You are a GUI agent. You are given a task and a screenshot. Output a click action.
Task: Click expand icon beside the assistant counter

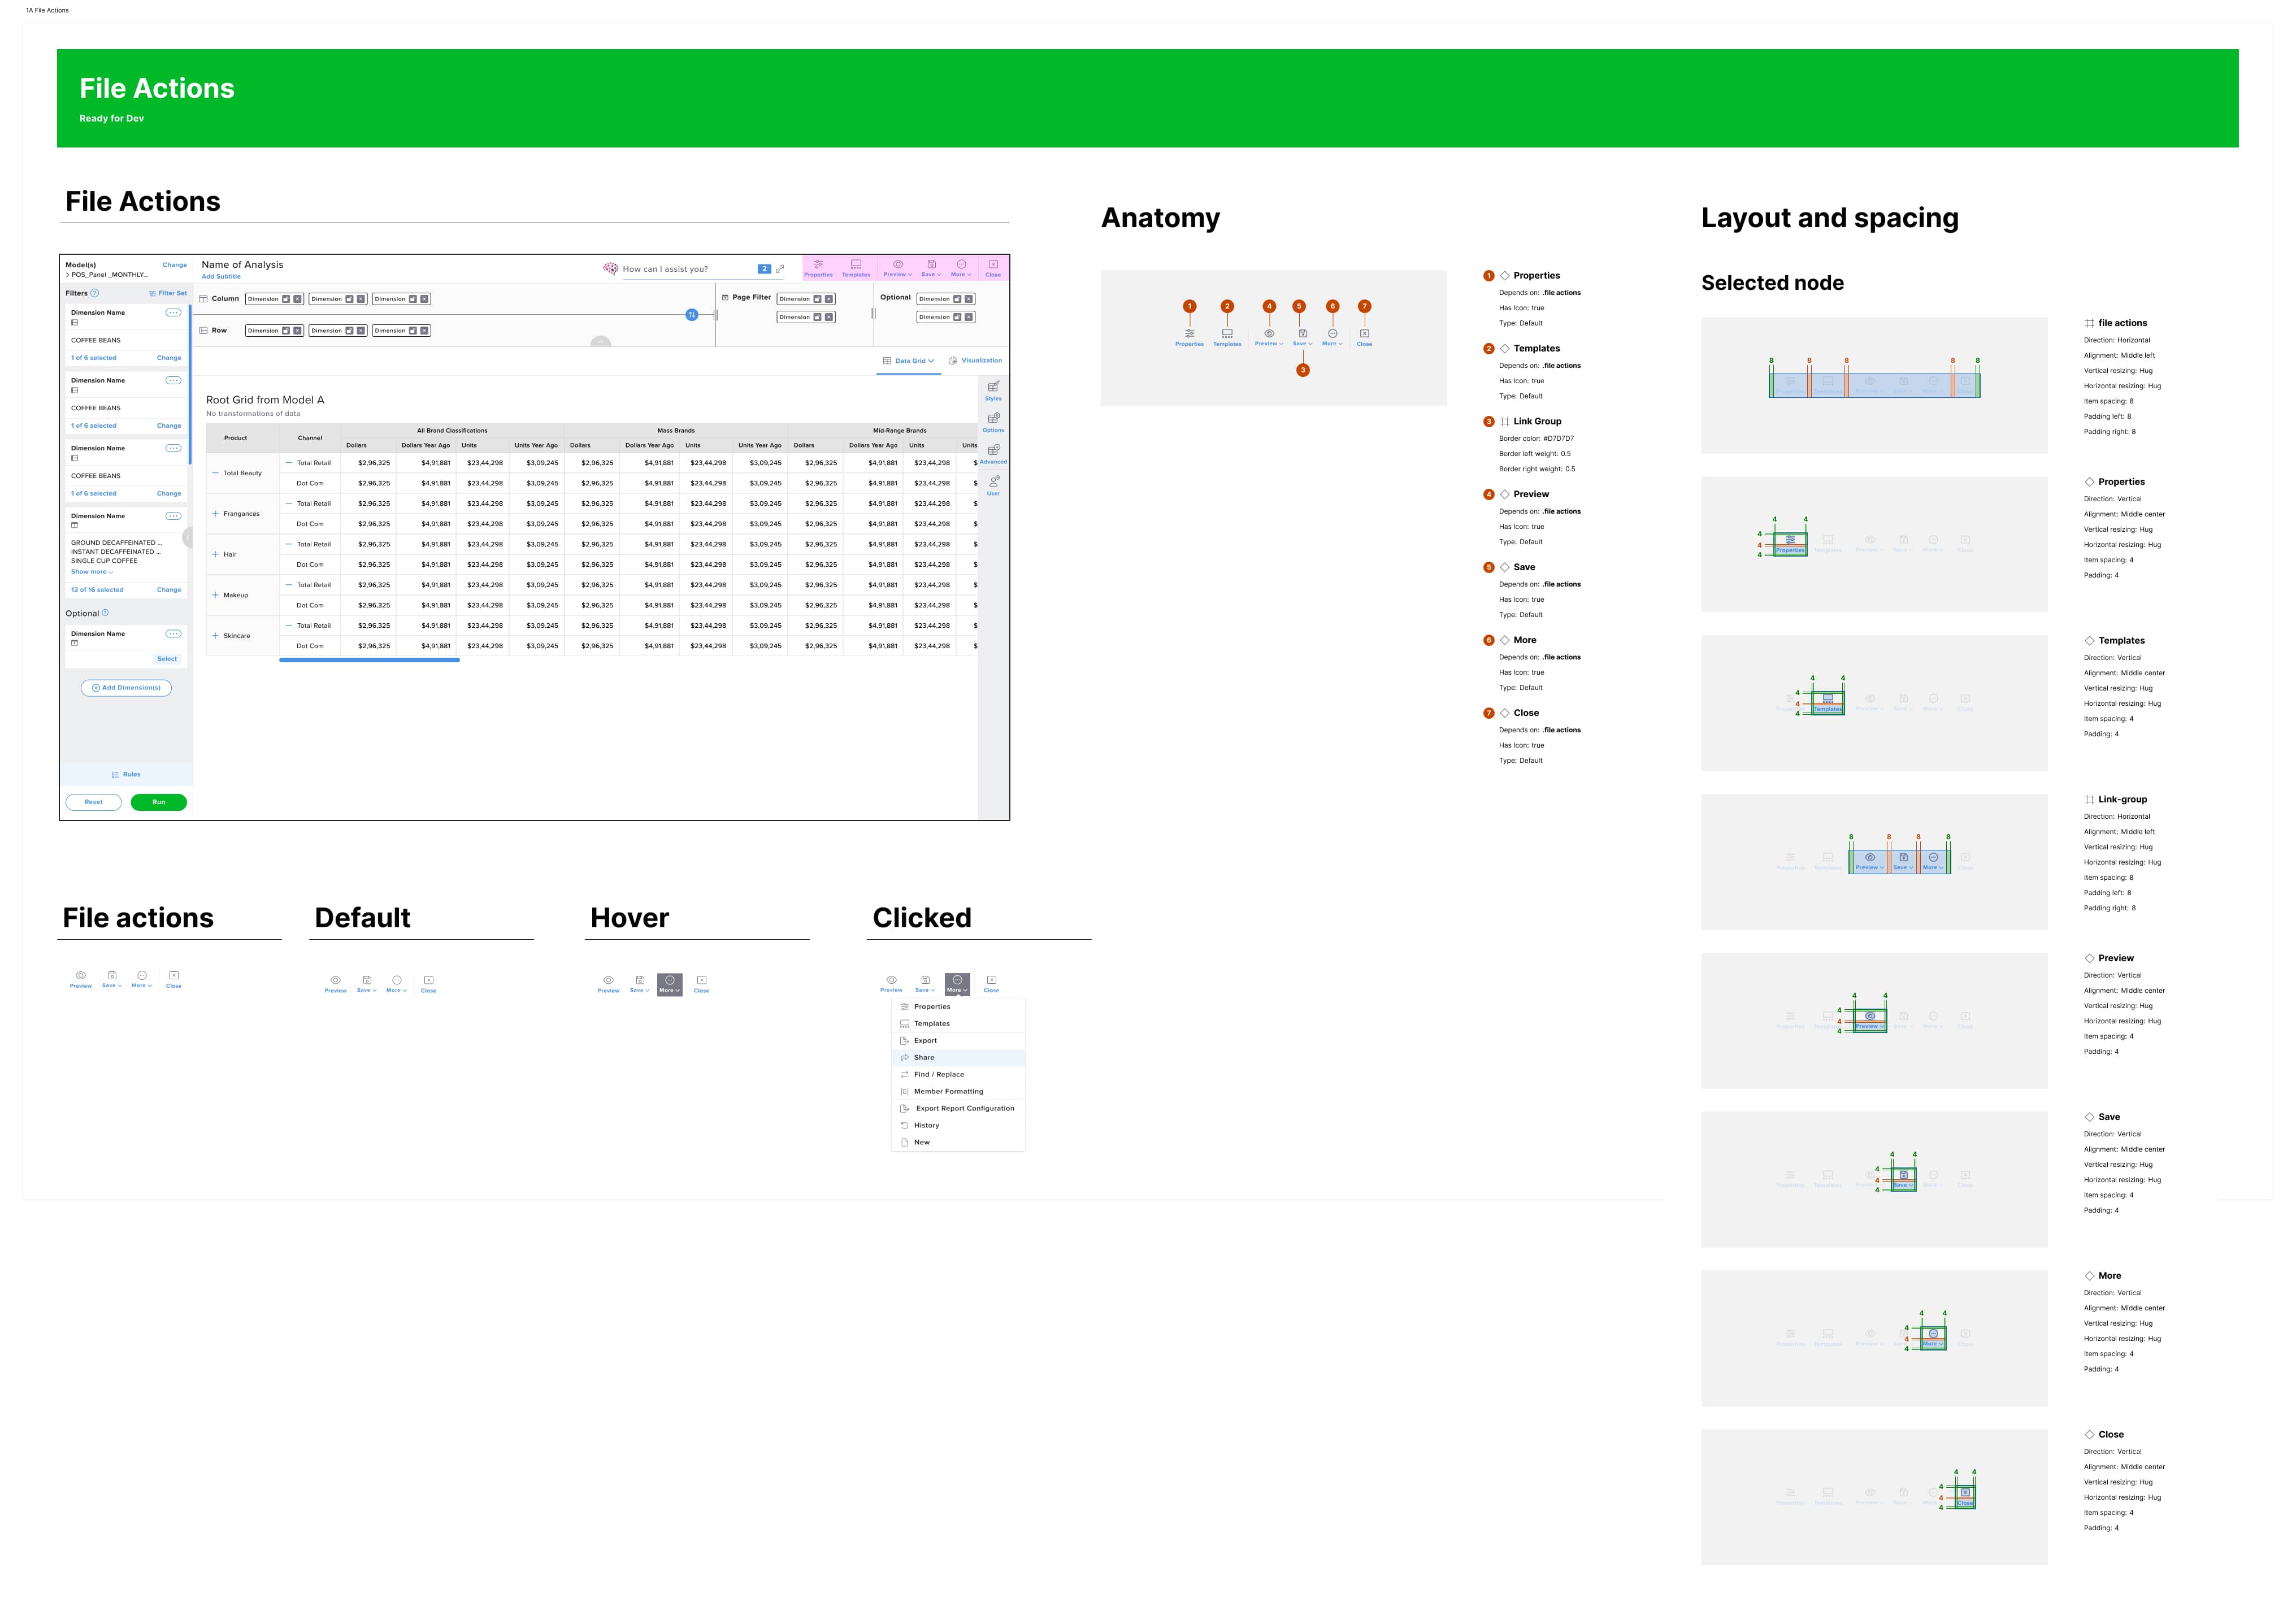click(780, 268)
